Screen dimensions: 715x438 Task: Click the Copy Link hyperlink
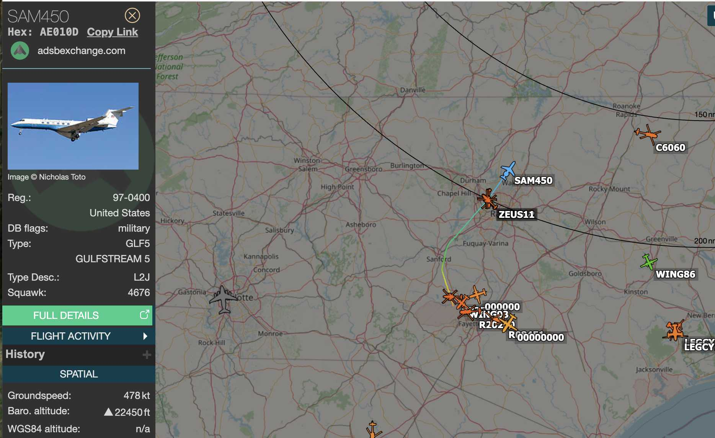click(112, 32)
